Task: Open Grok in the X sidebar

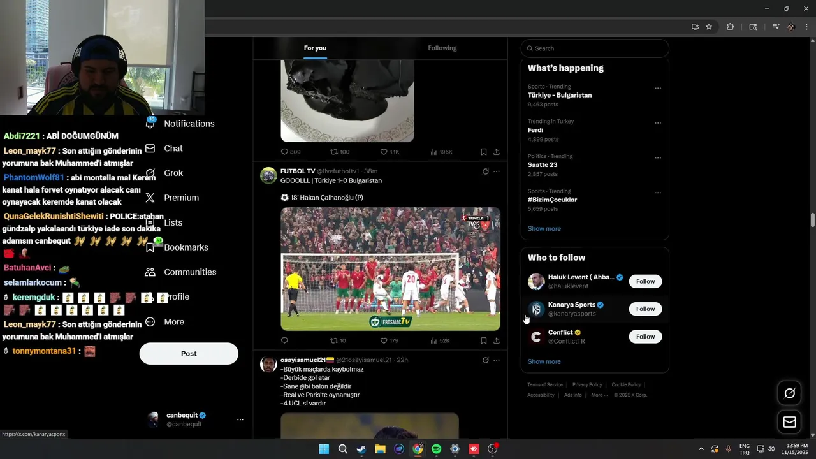Action: coord(173,173)
